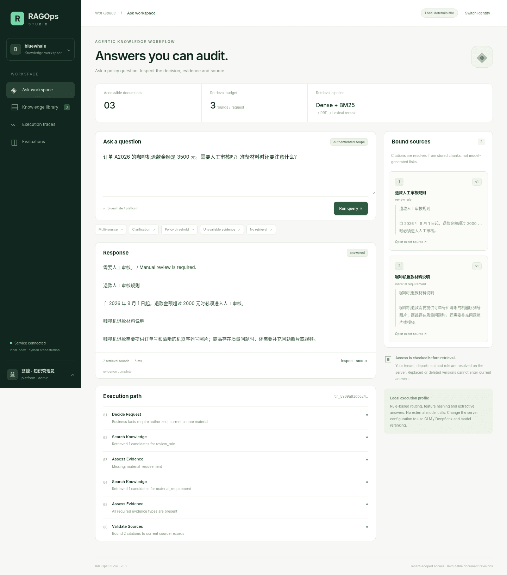Click the Validate Sources step row
The width and height of the screenshot is (507, 575).
click(x=236, y=530)
